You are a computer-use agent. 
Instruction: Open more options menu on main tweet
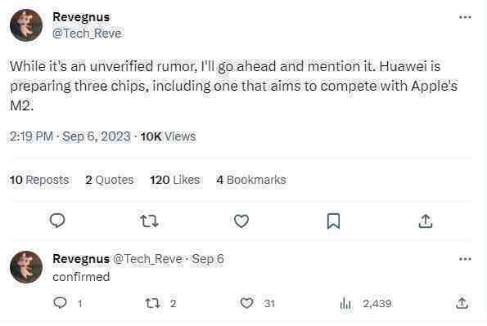click(x=465, y=17)
